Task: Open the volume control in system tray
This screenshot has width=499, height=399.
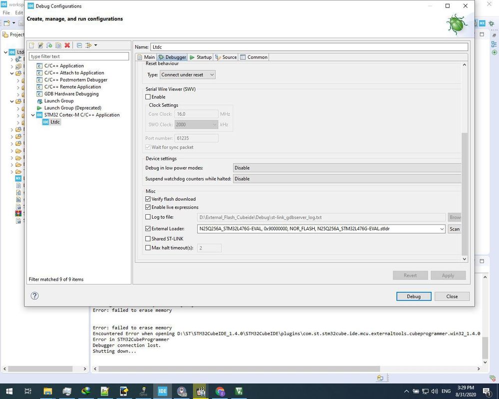Action: (x=435, y=391)
